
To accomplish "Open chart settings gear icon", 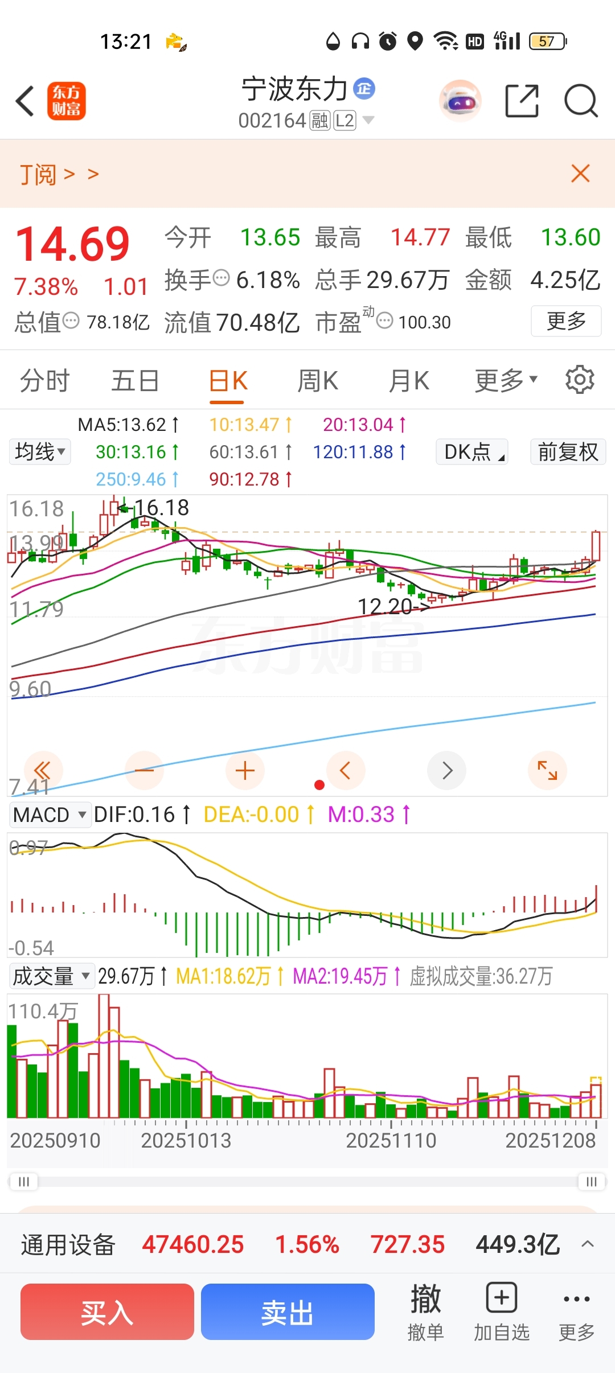I will coord(580,380).
